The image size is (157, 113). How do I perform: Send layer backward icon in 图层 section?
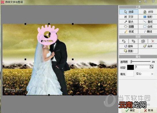click(133, 41)
